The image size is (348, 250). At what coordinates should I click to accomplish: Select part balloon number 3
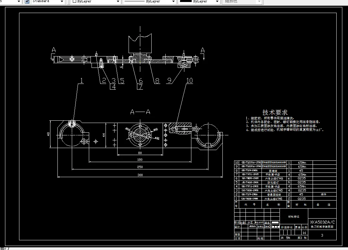(x=114, y=80)
